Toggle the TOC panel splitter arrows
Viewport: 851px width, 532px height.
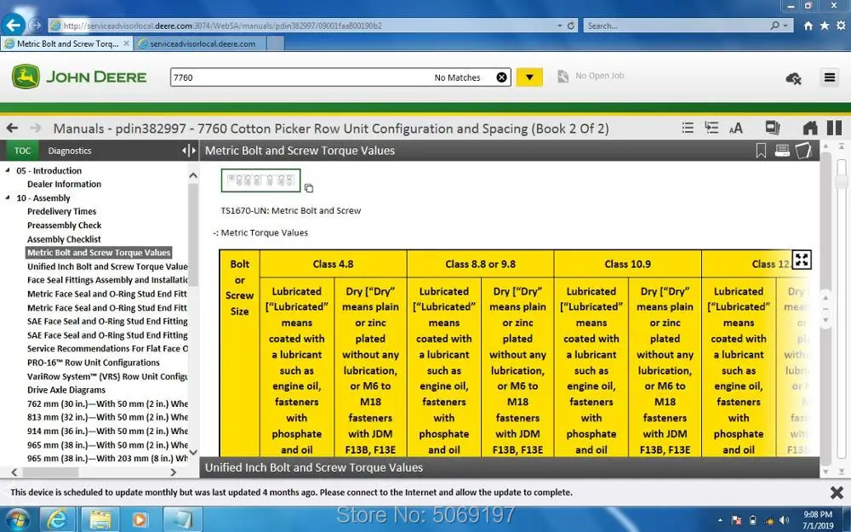pyautogui.click(x=189, y=151)
